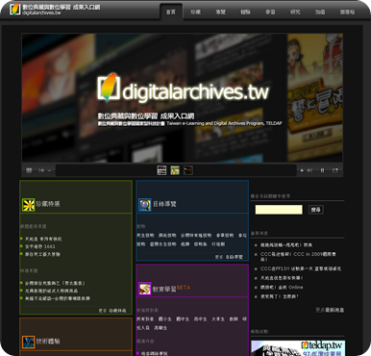Open the 珍藏特展 section heading
Viewport: 371px width, 356px height.
48,204
